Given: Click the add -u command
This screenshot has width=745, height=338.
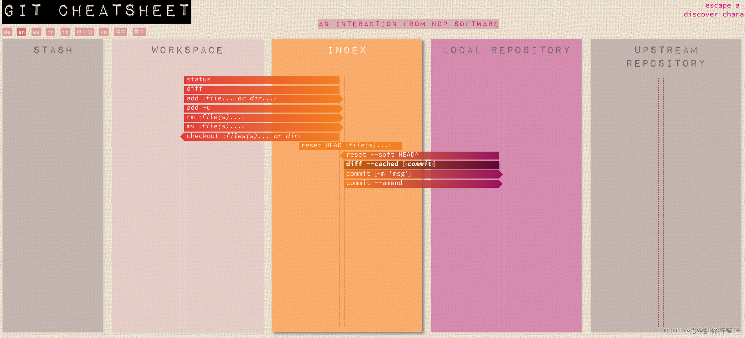Looking at the screenshot, I should [x=263, y=108].
